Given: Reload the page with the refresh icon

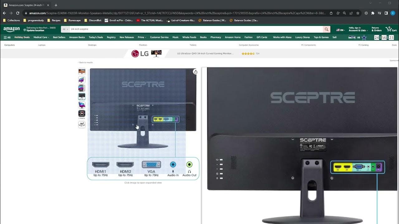Looking at the screenshot, I should pos(17,13).
